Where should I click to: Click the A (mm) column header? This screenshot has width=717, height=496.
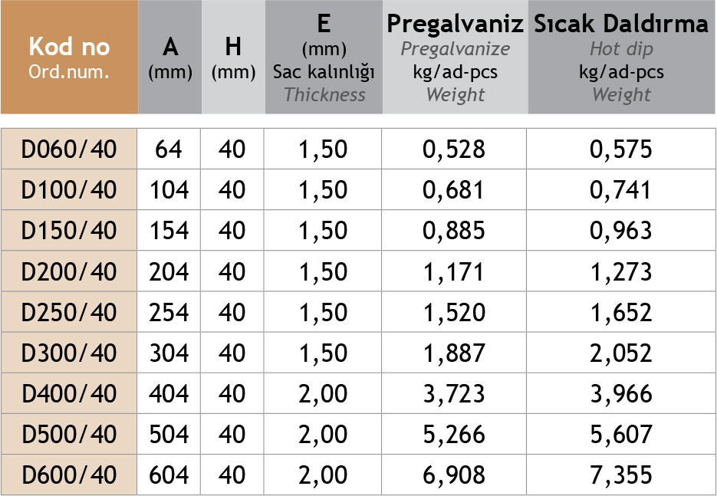click(170, 57)
